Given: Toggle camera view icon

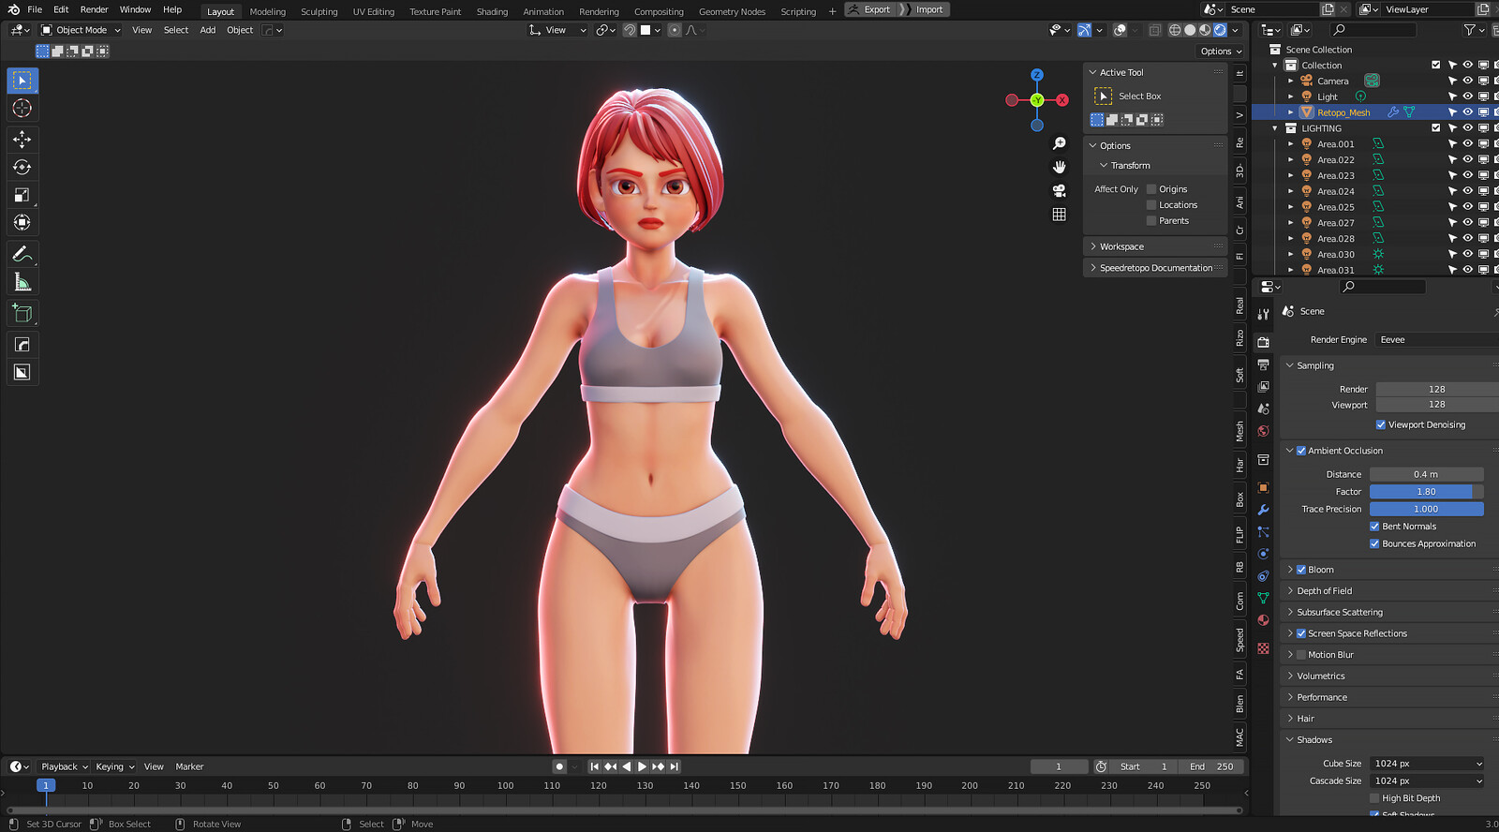Looking at the screenshot, I should point(1060,190).
